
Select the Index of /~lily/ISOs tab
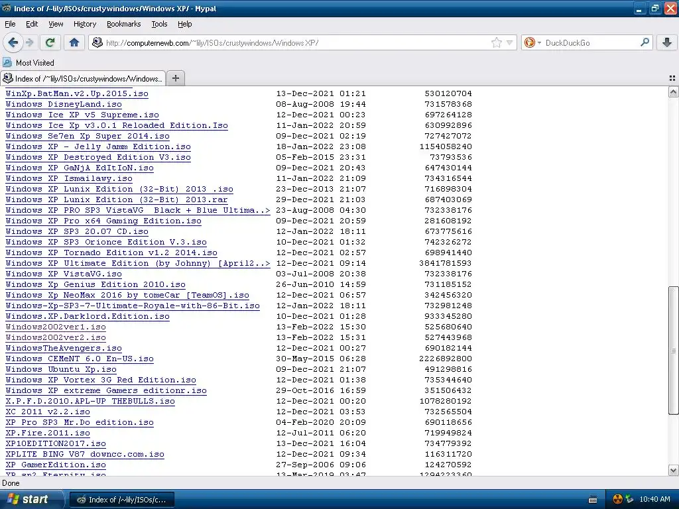[x=83, y=78]
